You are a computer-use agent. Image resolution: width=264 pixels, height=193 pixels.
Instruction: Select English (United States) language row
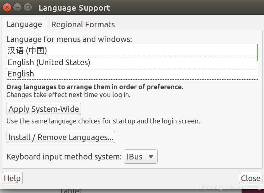point(132,62)
